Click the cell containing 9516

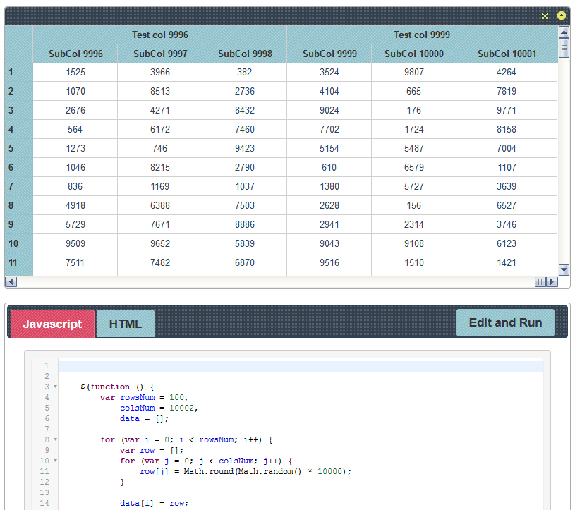329,263
